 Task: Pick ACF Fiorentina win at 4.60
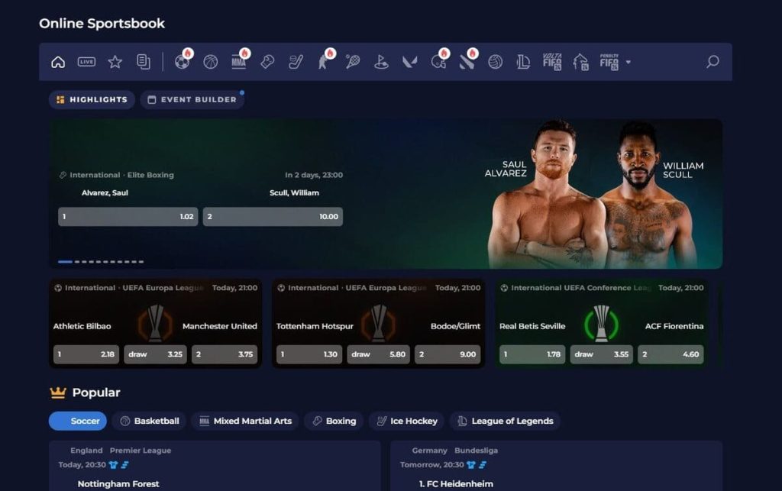coord(671,354)
